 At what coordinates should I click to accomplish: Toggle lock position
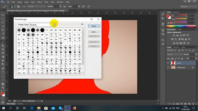tap(179, 59)
